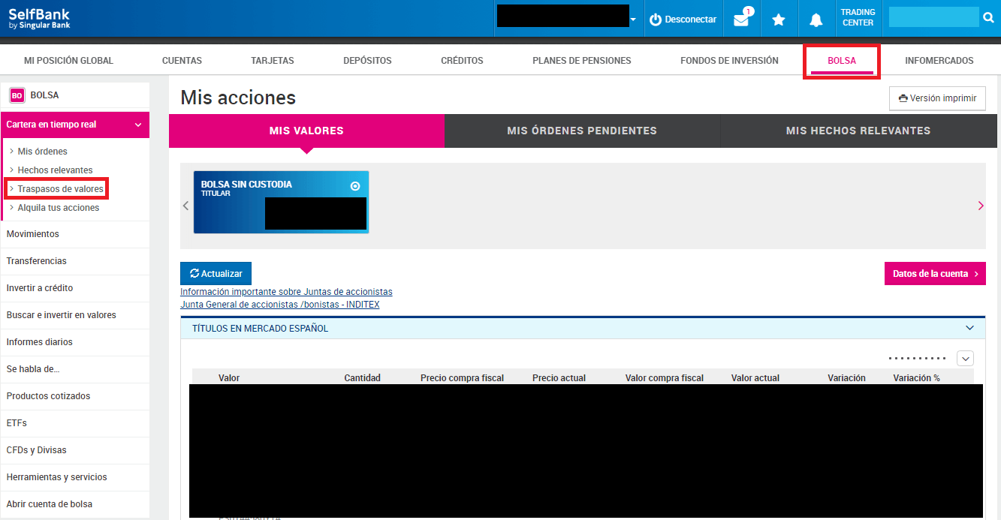Click the top search input field
This screenshot has height=520, width=1001.
[933, 17]
